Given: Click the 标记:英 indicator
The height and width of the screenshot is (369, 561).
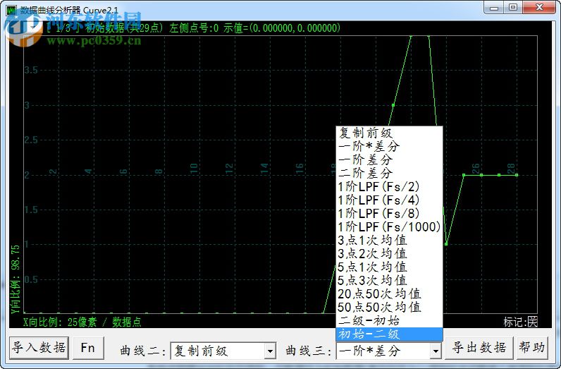Looking at the screenshot, I should pyautogui.click(x=521, y=322).
